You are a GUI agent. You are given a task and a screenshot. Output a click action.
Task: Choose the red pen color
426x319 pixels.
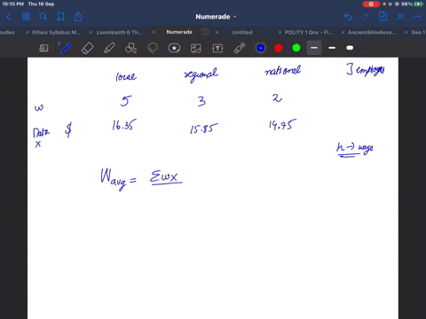(x=279, y=48)
